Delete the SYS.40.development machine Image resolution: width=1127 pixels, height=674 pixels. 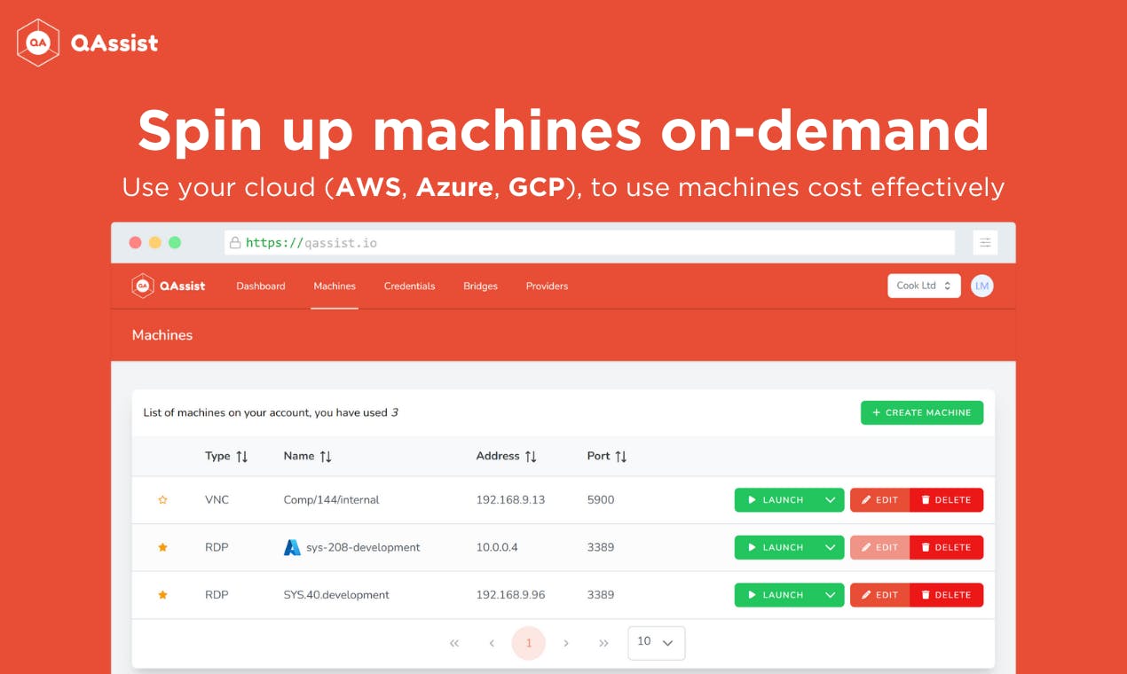pyautogui.click(x=946, y=595)
